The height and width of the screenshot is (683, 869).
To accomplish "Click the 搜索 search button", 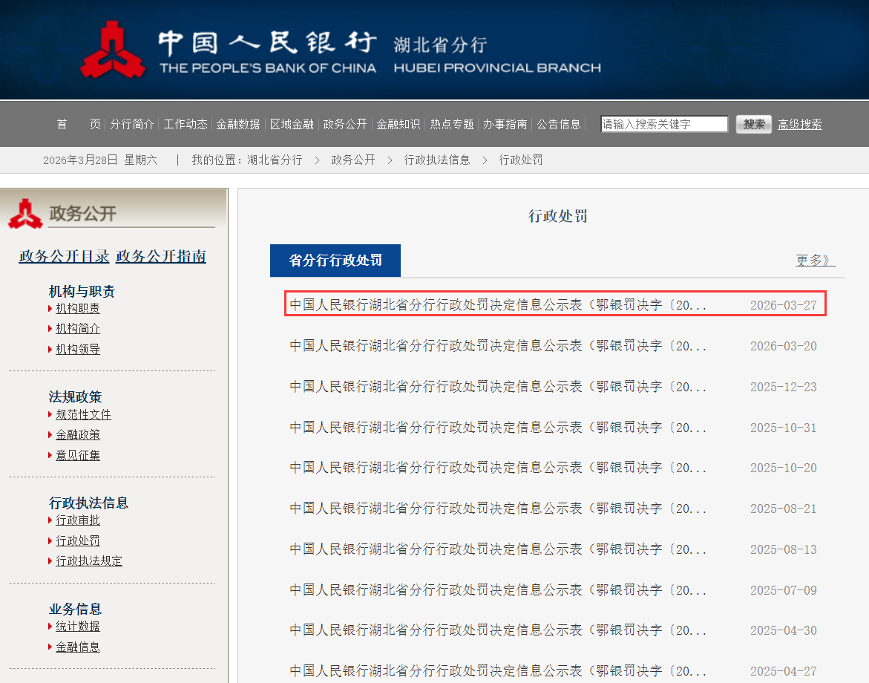I will tap(754, 124).
